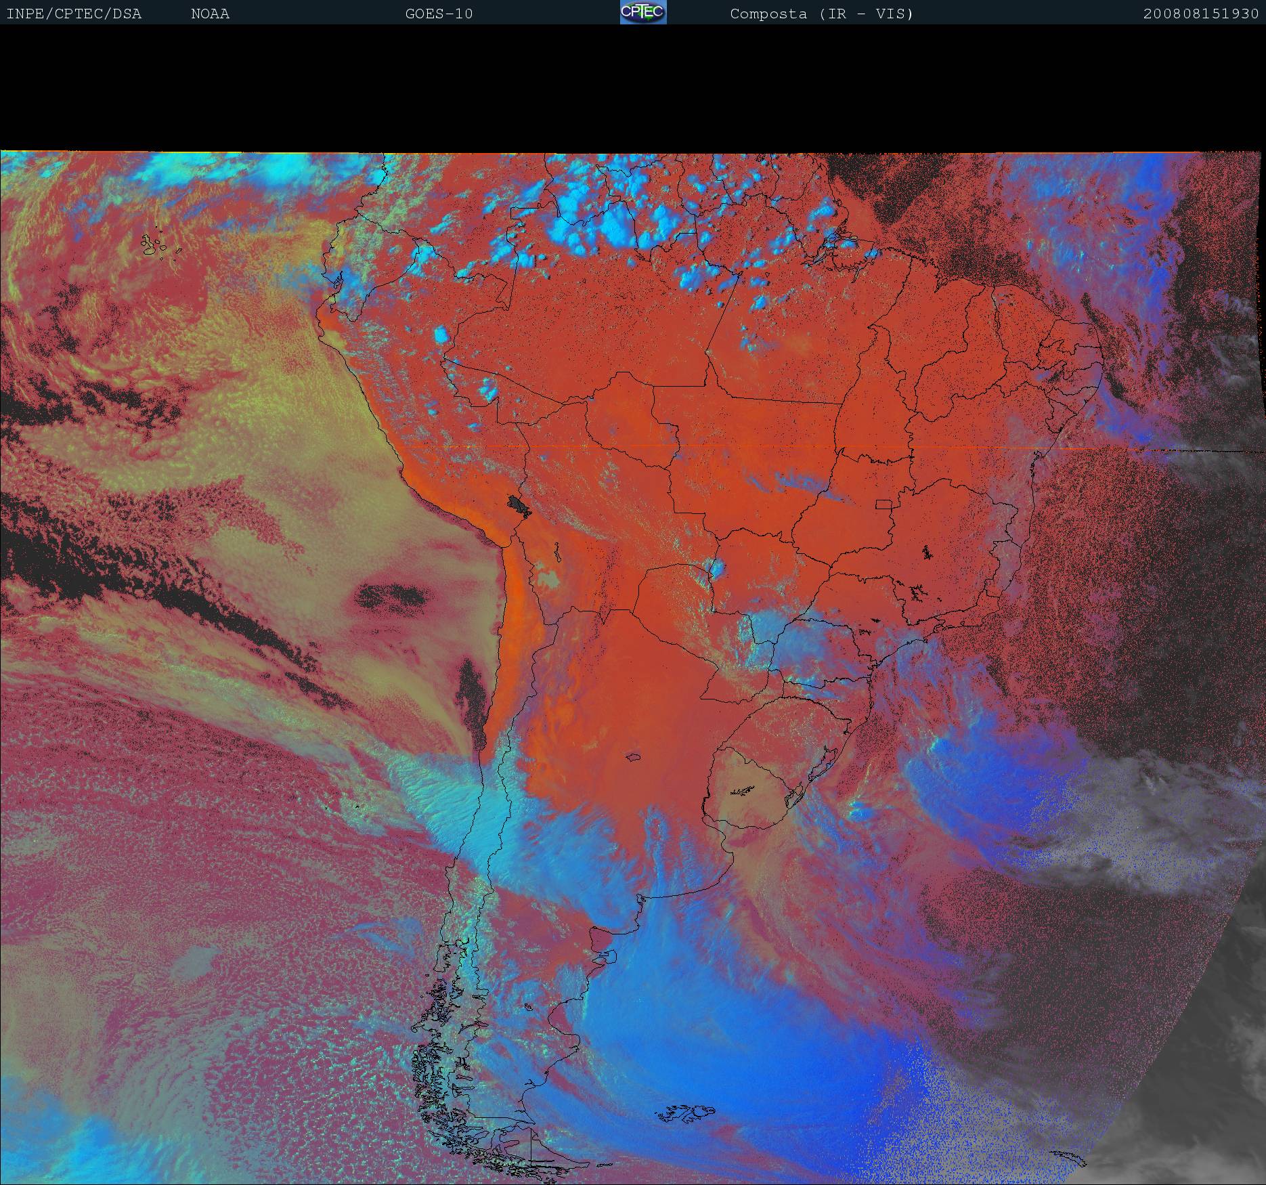Click the black blank band above the image

pos(633,88)
